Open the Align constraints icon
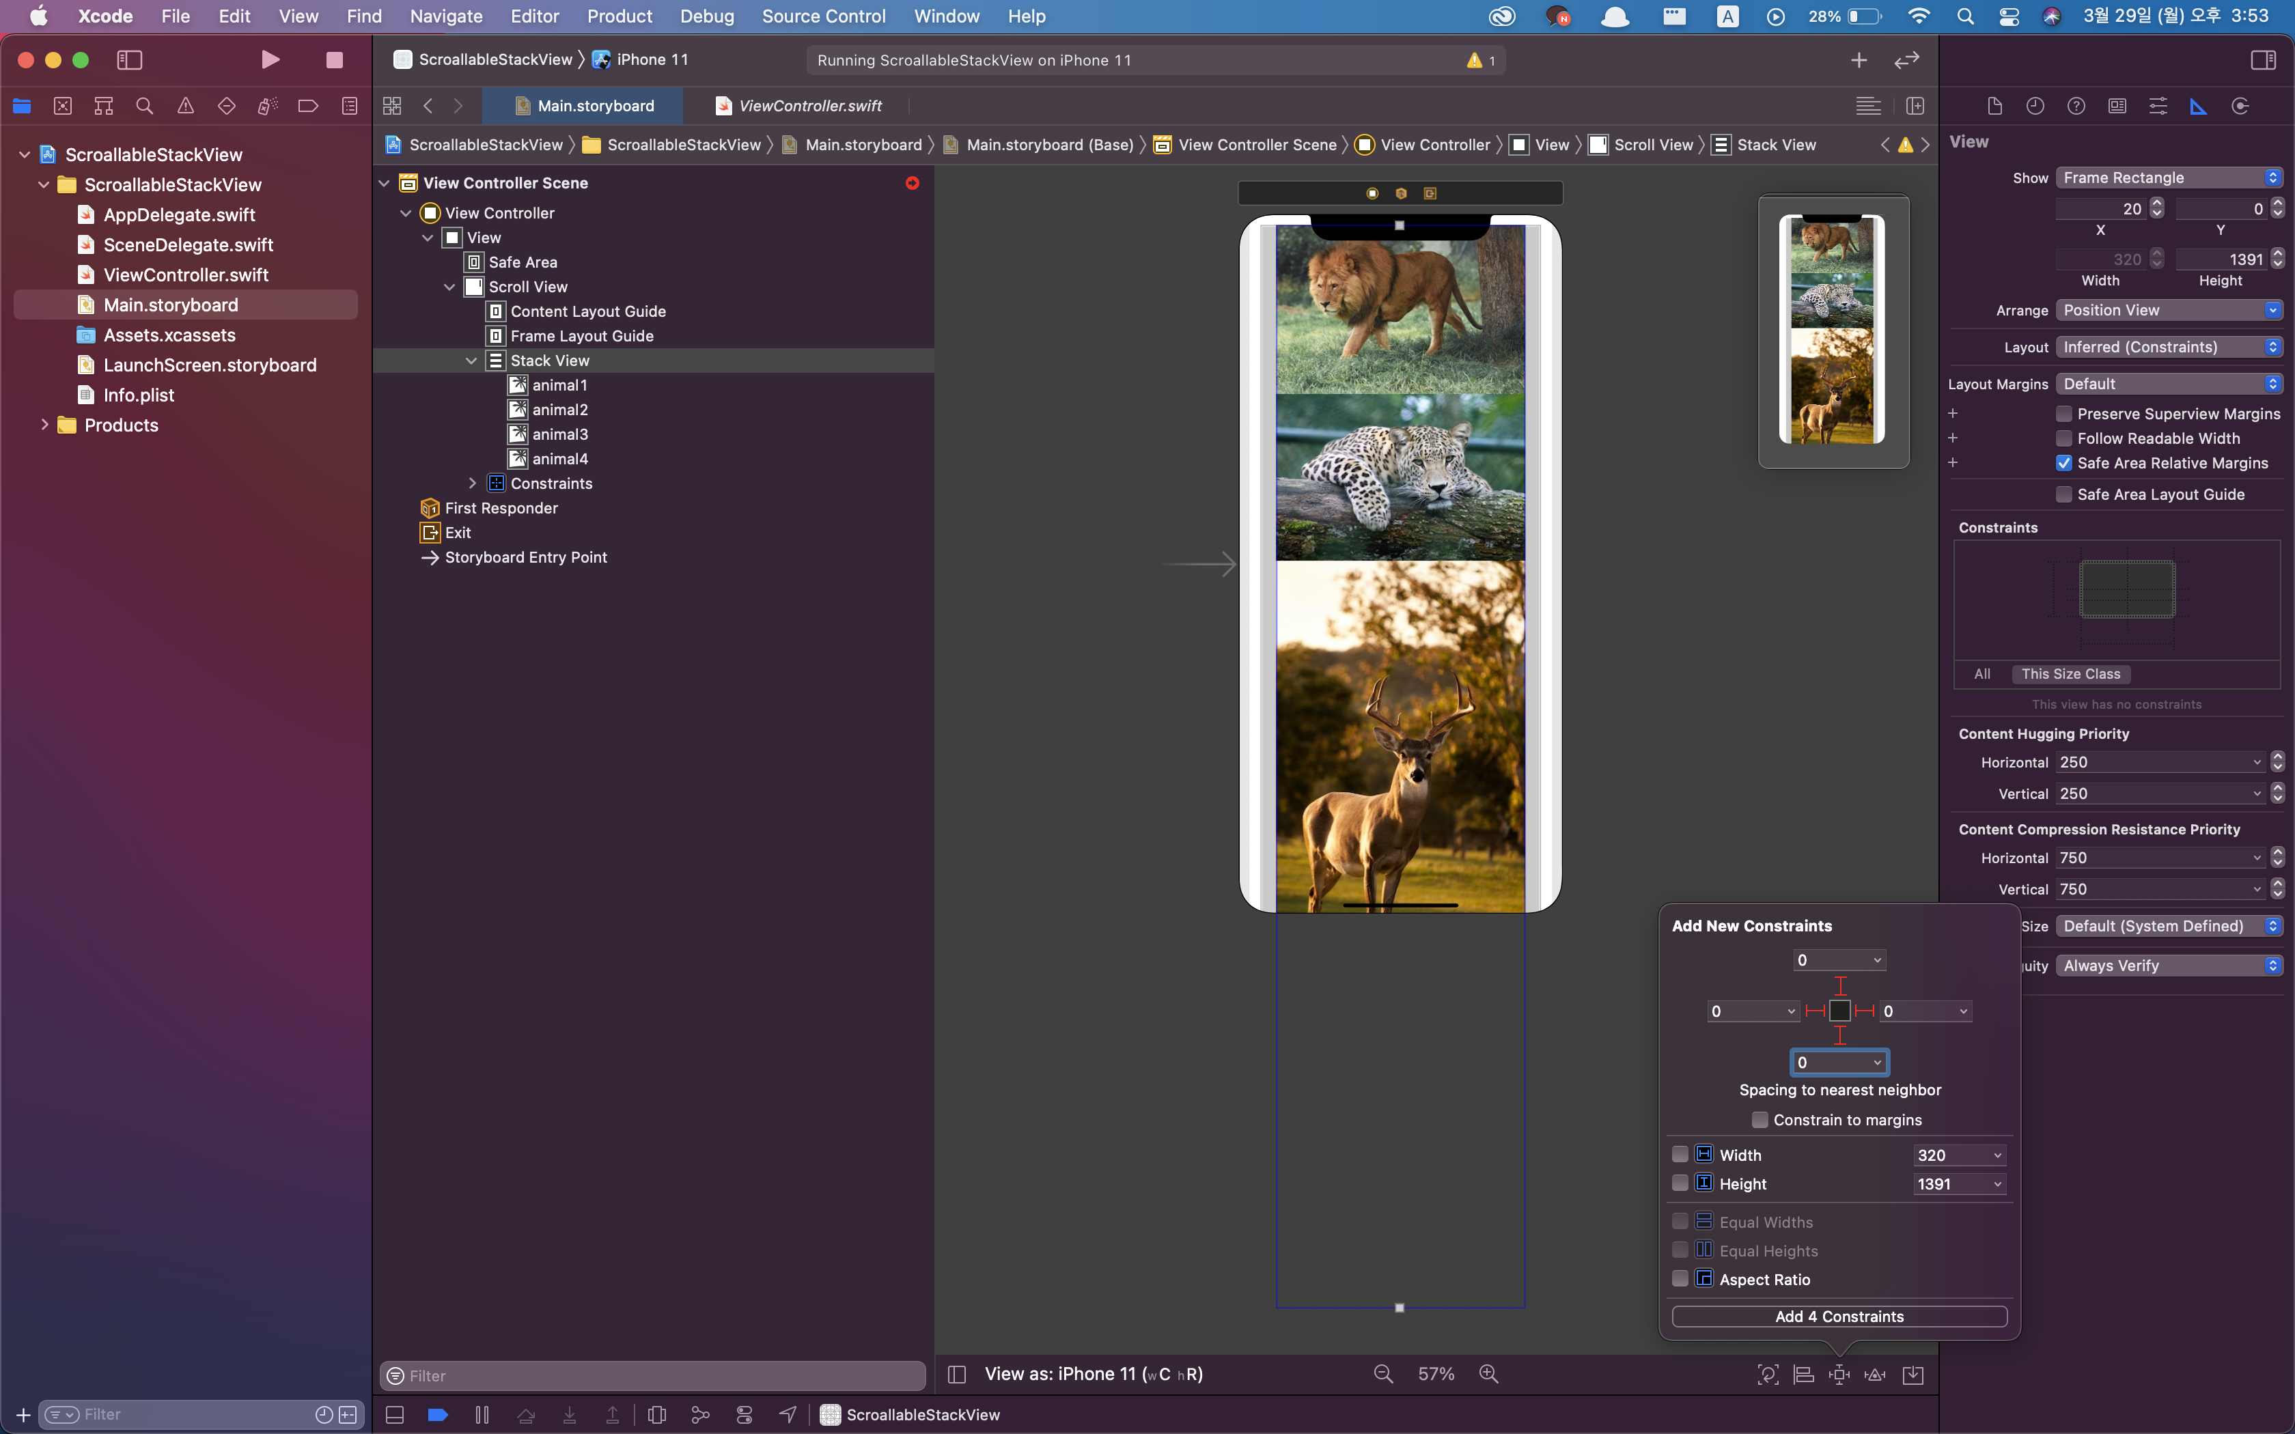The height and width of the screenshot is (1434, 2295). click(1803, 1374)
